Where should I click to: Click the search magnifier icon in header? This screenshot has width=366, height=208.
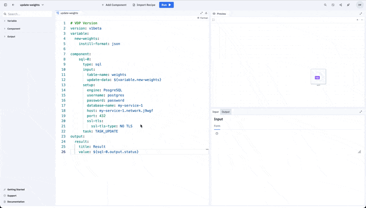[x=325, y=5]
